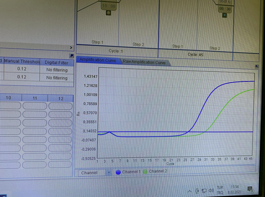The image size is (265, 197).
Task: Click the second No filtering cell
Action: pyautogui.click(x=57, y=78)
